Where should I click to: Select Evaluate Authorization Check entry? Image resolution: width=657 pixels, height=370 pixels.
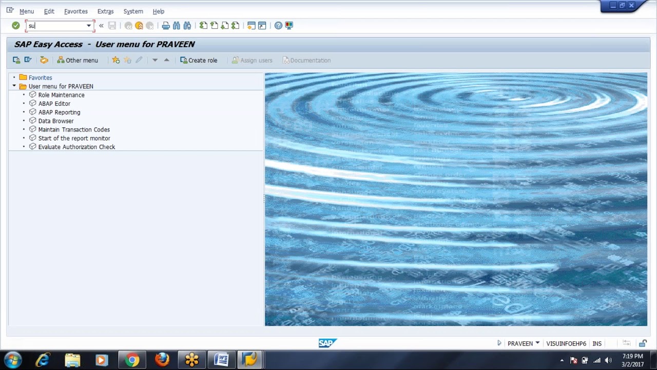pyautogui.click(x=76, y=147)
